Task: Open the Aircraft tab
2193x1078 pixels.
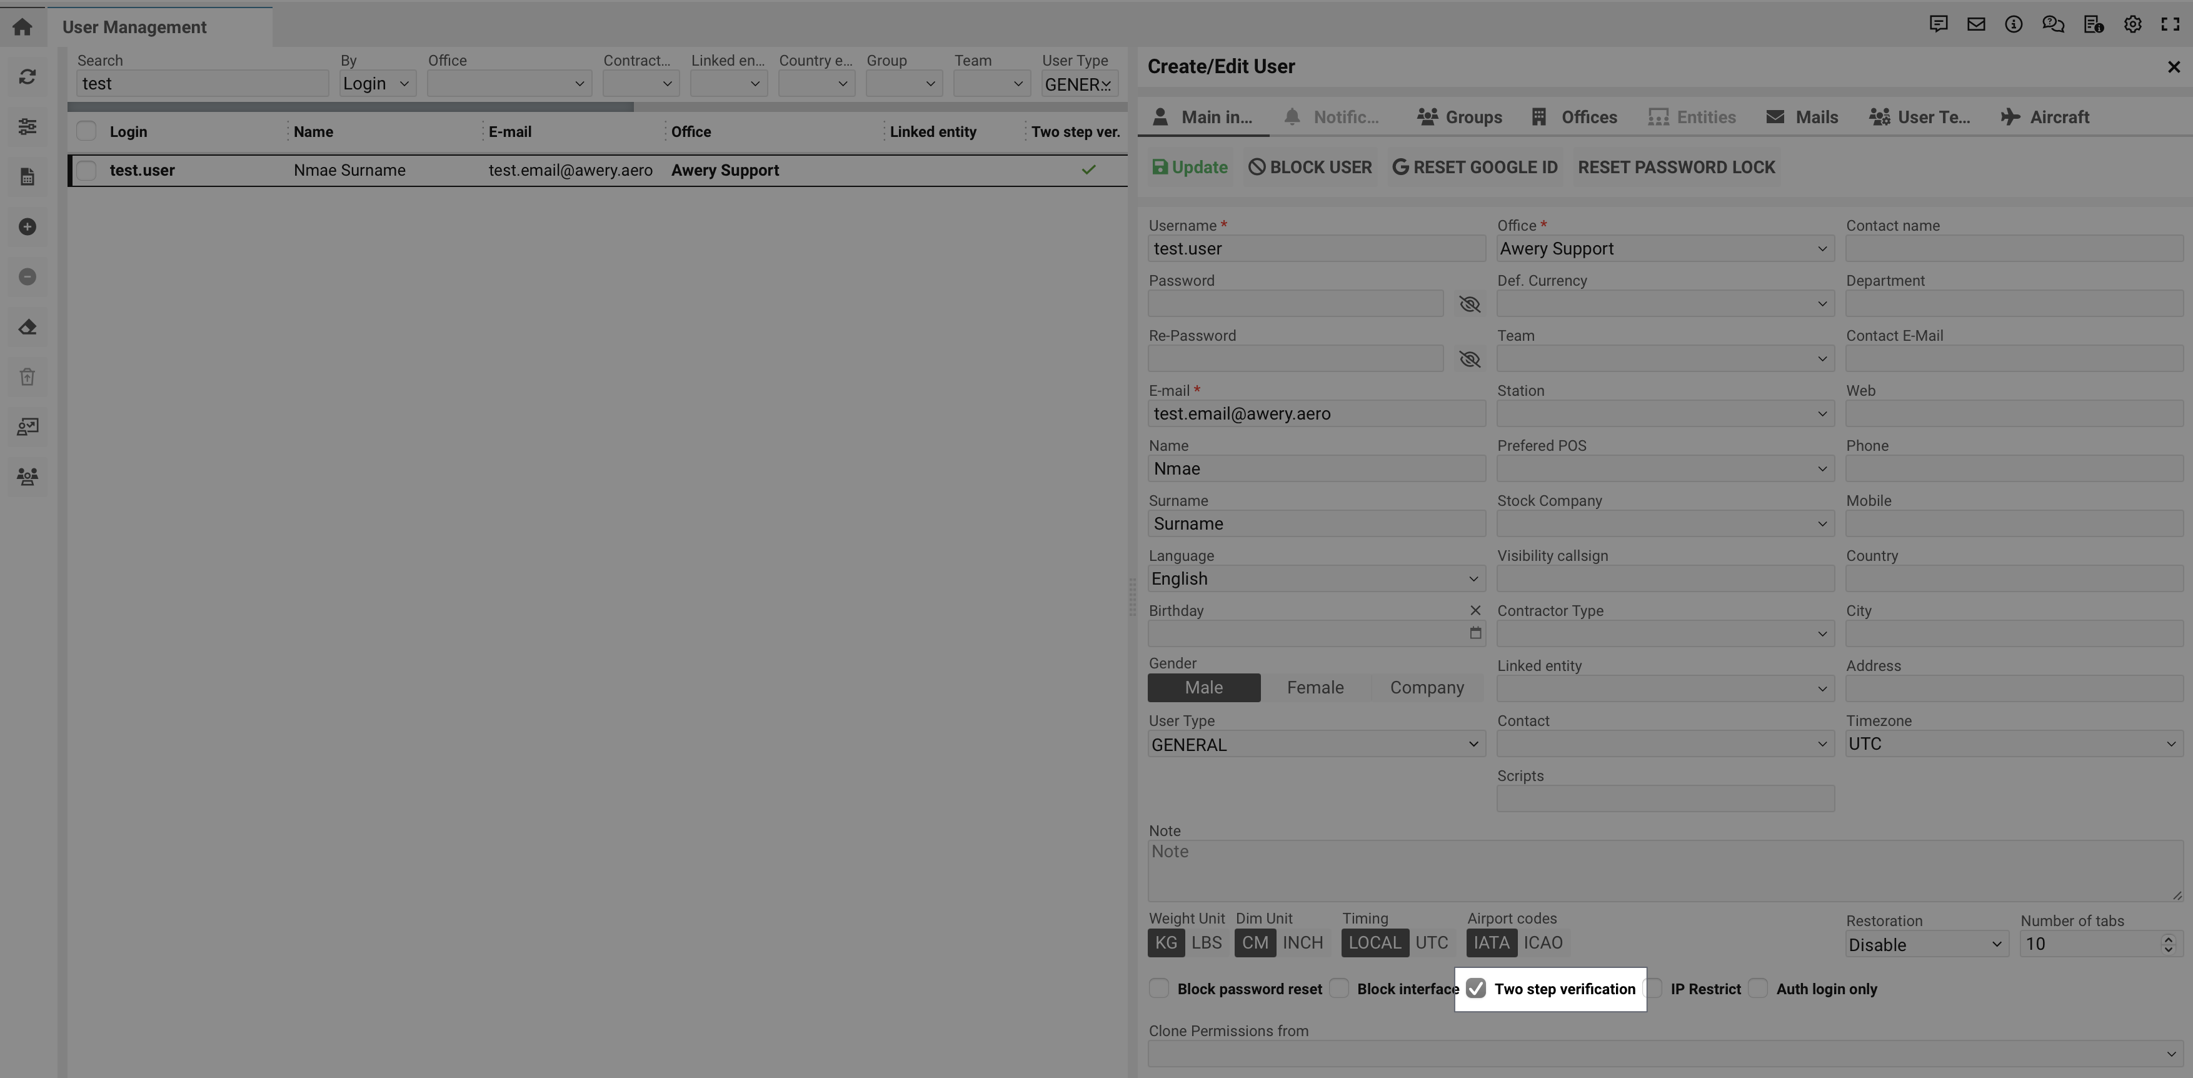Action: point(2045,118)
